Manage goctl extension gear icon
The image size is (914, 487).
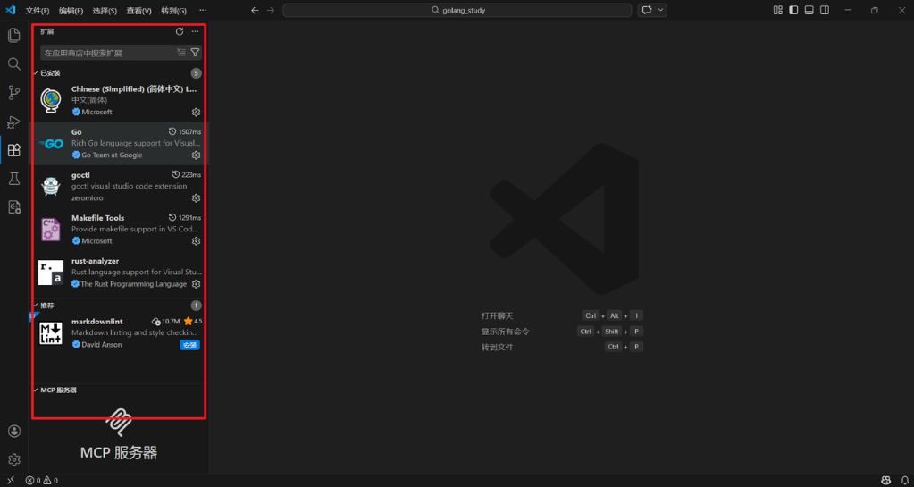pyautogui.click(x=197, y=198)
